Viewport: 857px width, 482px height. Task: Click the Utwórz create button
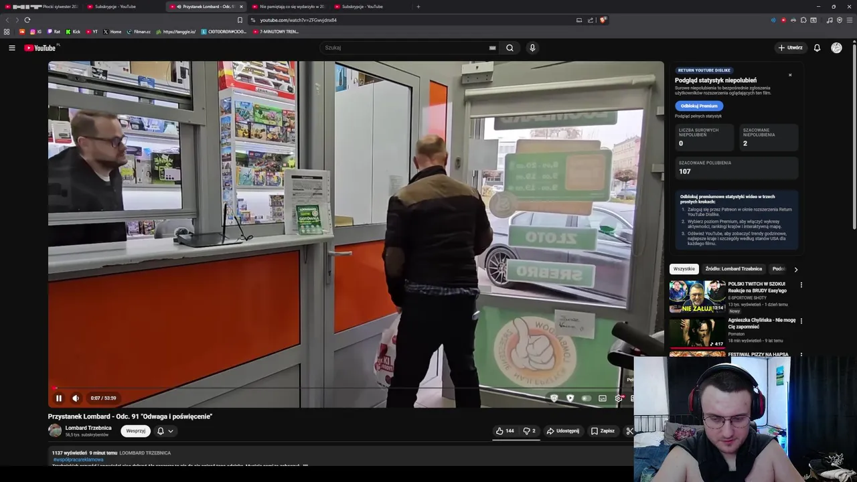coord(790,48)
